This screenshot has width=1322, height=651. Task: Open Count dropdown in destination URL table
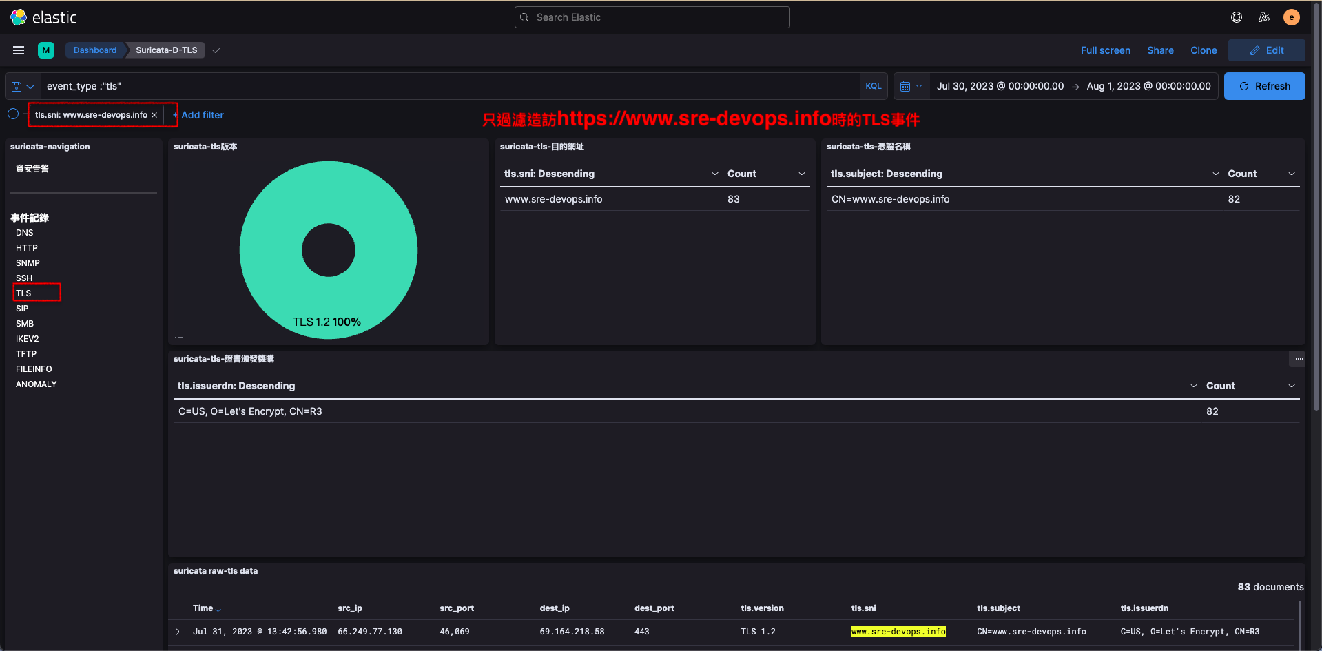(x=802, y=174)
